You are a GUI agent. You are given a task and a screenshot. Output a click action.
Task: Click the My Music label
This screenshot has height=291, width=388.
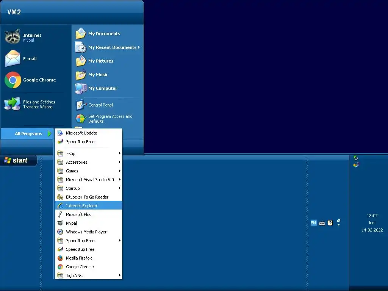(x=98, y=75)
